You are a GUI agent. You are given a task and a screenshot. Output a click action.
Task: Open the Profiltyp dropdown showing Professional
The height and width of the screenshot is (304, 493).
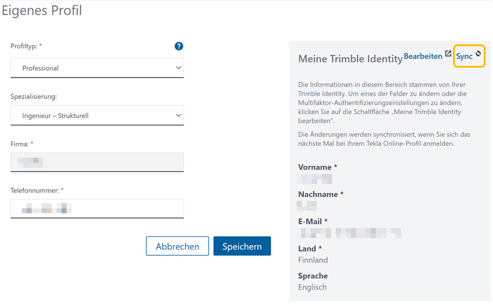[x=97, y=68]
